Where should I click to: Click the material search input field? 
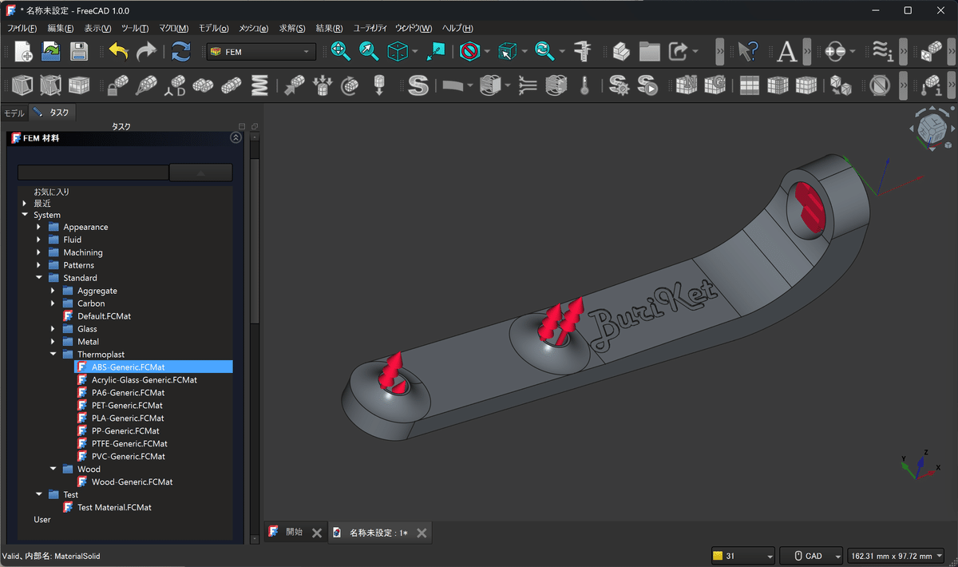(x=93, y=172)
